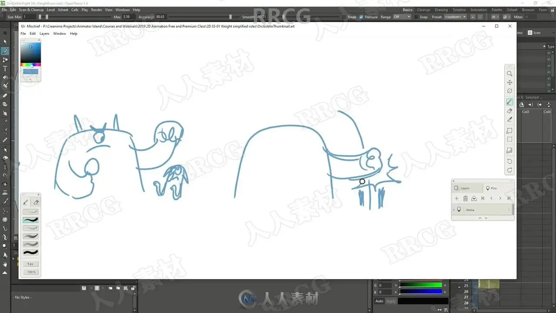Viewport: 556px width, 313px height.
Task: Select the rotate canvas tool in Mischief
Action: [510, 91]
